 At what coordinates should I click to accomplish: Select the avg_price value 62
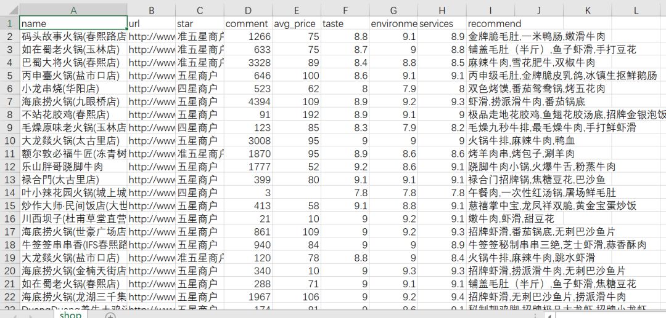pyautogui.click(x=297, y=89)
